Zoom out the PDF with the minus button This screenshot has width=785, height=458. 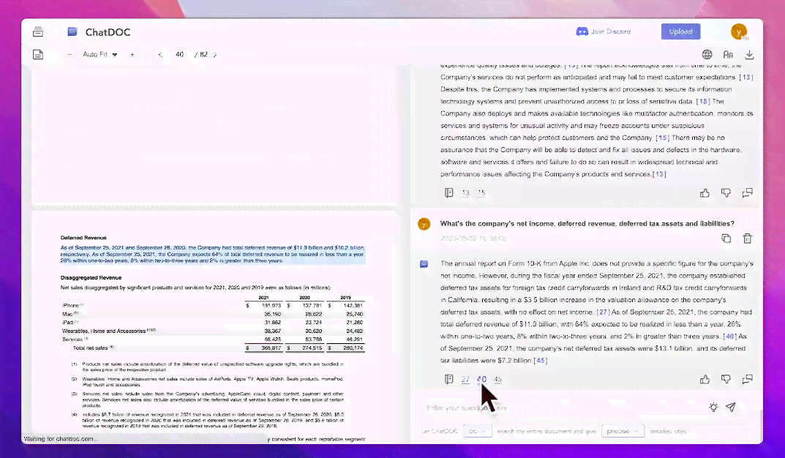pos(70,55)
